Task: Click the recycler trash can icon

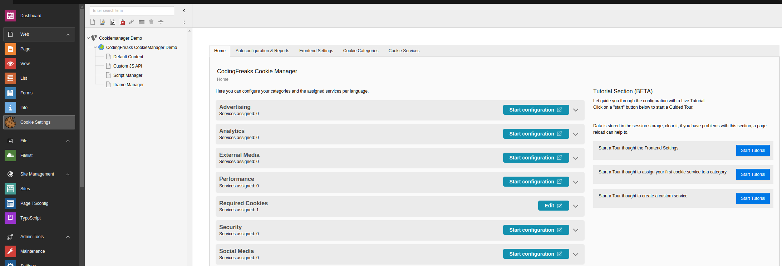Action: 151,22
